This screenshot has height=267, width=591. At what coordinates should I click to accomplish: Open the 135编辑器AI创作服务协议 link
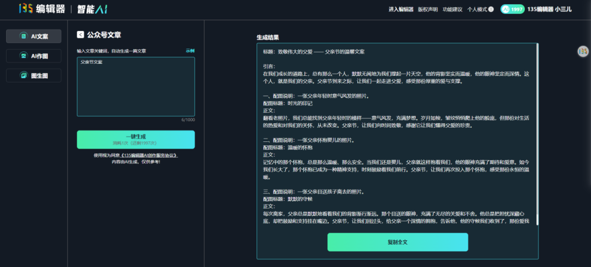point(148,155)
